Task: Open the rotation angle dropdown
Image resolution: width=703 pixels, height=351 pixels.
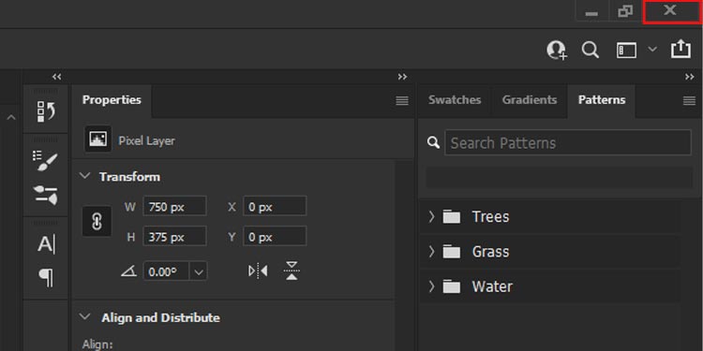Action: tap(199, 271)
